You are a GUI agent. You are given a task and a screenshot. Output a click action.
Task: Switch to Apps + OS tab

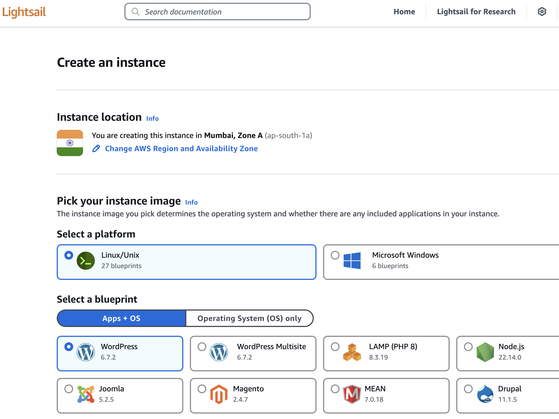click(121, 318)
